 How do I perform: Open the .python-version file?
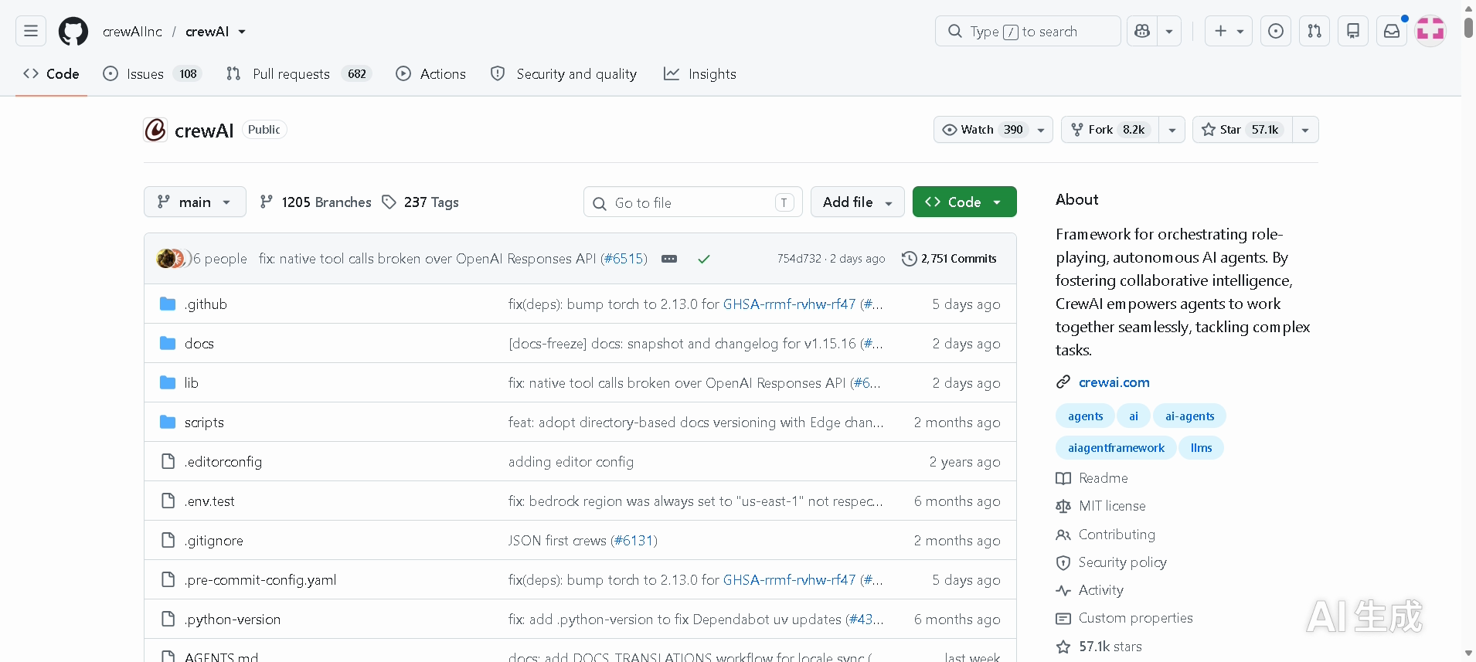(x=232, y=620)
